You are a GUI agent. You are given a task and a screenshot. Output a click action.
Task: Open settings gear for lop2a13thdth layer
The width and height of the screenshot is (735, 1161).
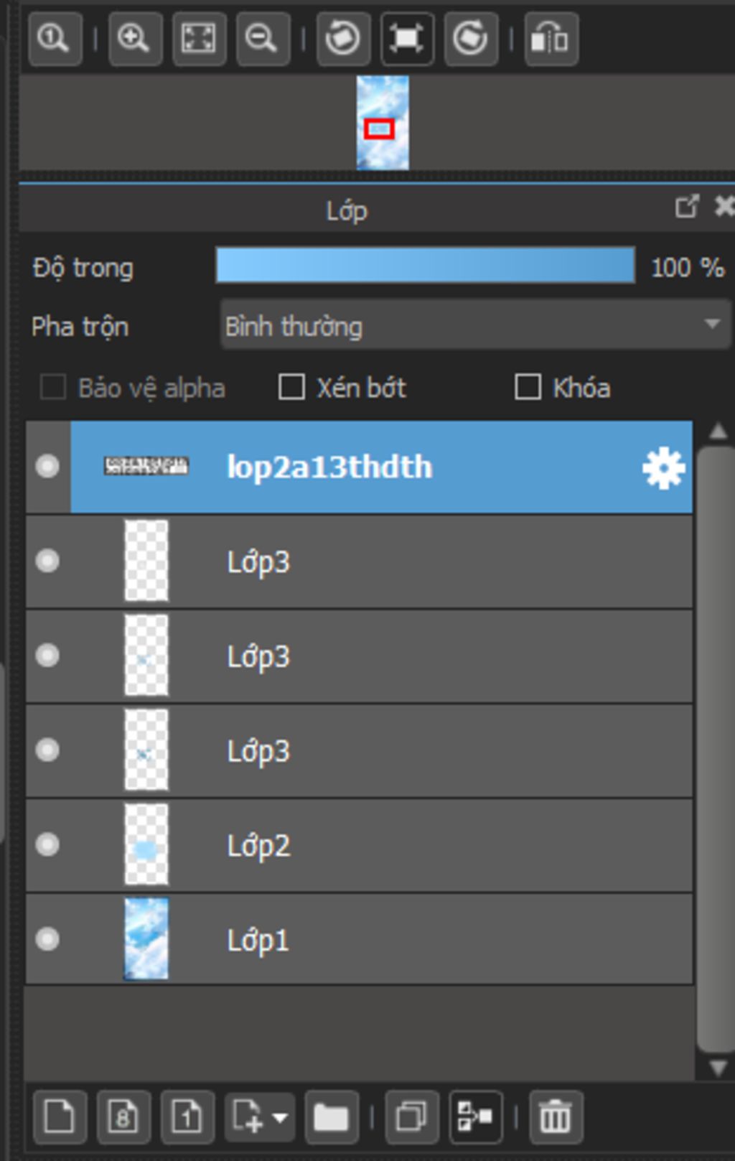point(663,467)
